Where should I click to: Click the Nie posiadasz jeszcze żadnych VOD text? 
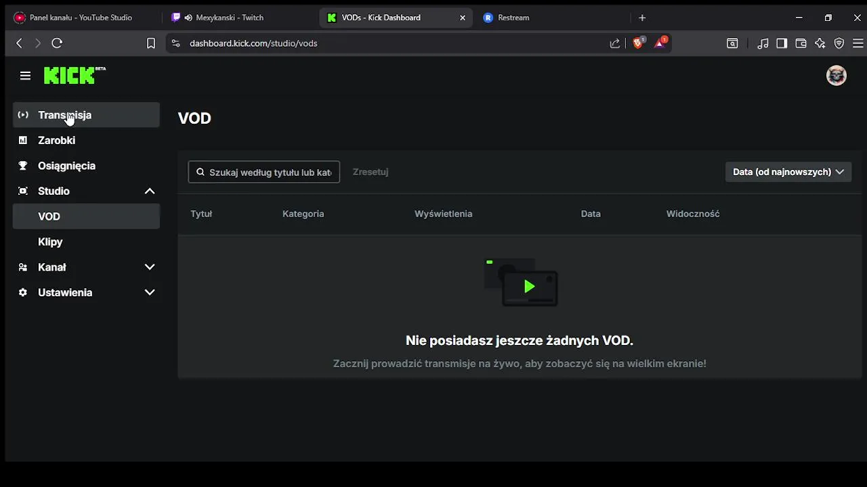tap(520, 340)
